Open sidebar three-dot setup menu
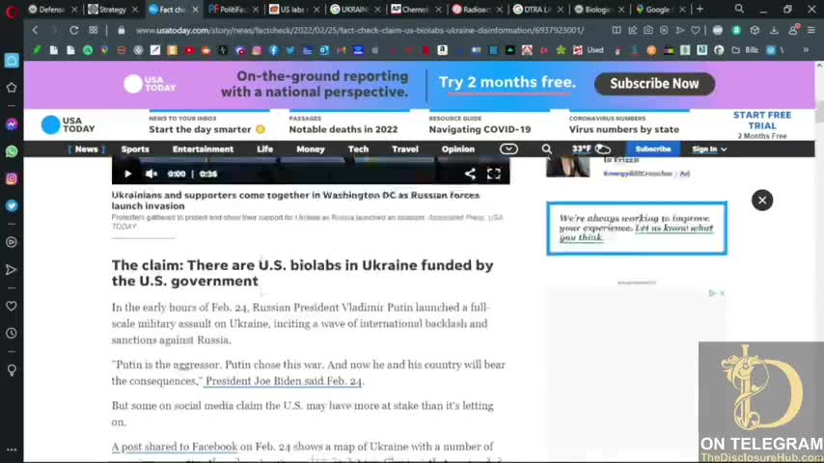 pyautogui.click(x=12, y=449)
